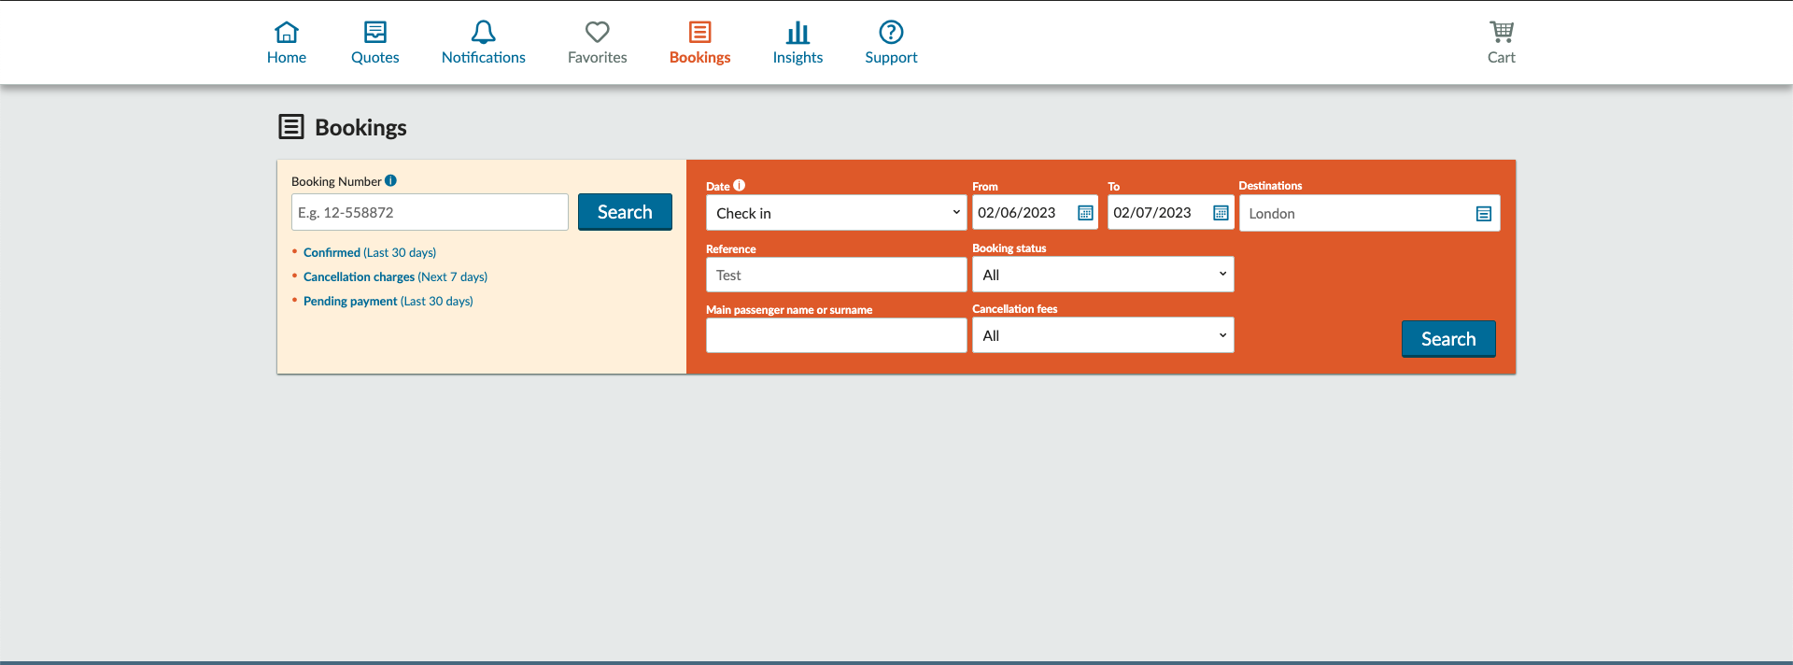The height and width of the screenshot is (665, 1793).
Task: Open the shopping Cart icon
Action: pyautogui.click(x=1502, y=33)
